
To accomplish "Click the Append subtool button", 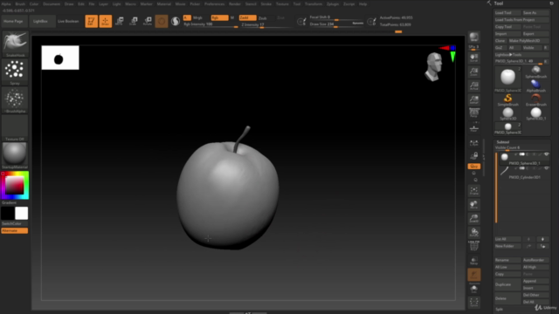I will click(x=535, y=281).
